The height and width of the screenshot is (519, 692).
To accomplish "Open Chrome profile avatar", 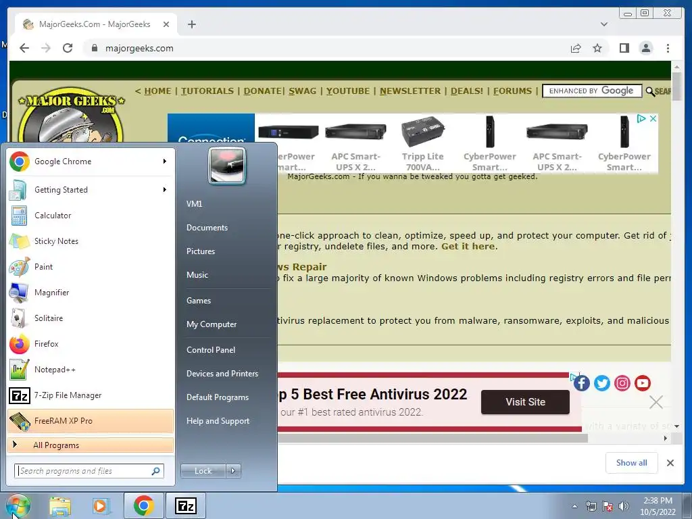I will pos(645,48).
